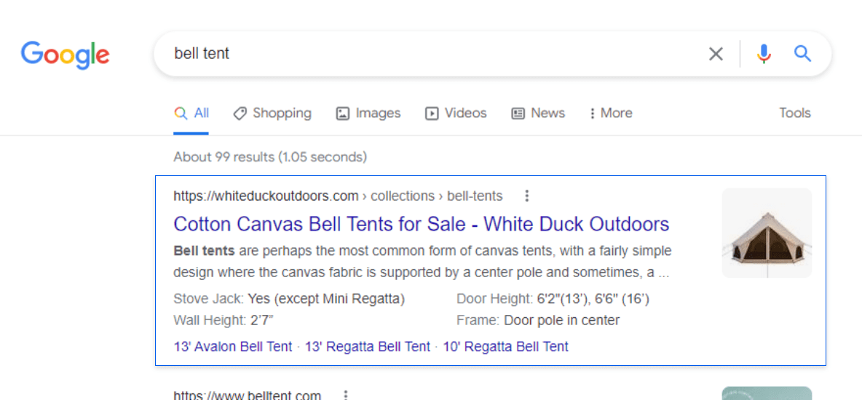Switch to the News tab
862x400 pixels.
click(x=538, y=113)
